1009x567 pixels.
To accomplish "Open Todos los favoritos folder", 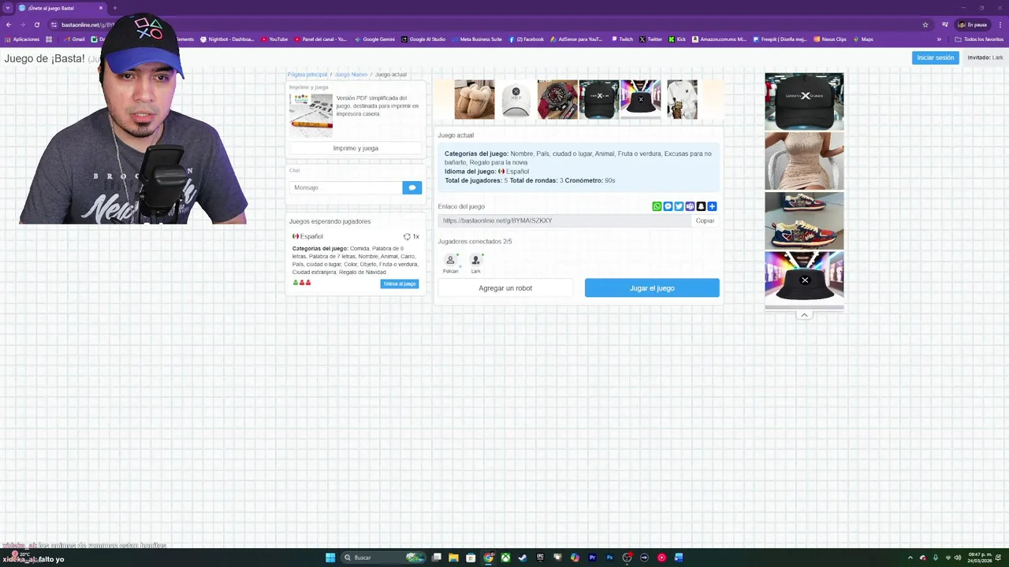I will coord(979,39).
